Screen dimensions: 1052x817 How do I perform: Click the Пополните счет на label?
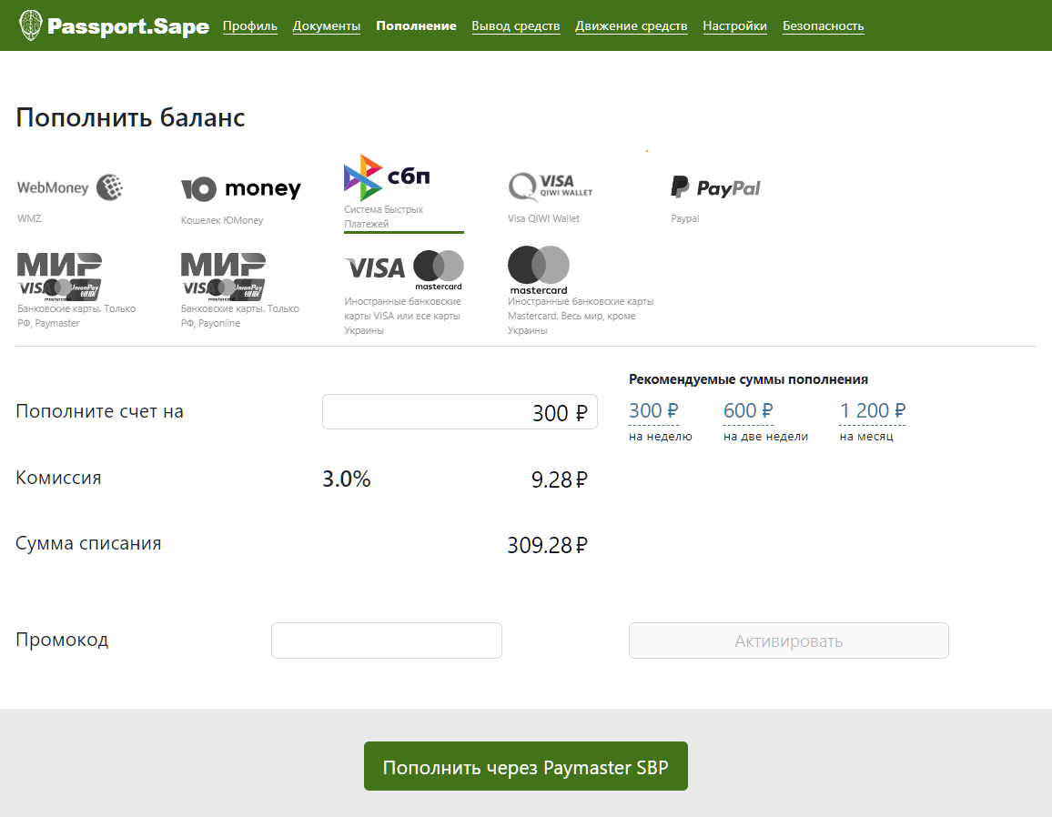tap(99, 411)
